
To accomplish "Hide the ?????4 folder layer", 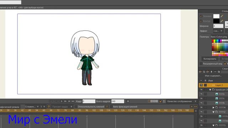I will [x=201, y=107].
